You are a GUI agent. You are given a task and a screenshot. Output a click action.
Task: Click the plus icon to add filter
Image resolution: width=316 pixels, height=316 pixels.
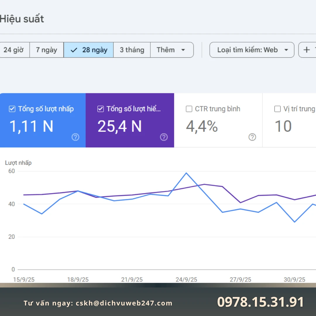pyautogui.click(x=307, y=50)
